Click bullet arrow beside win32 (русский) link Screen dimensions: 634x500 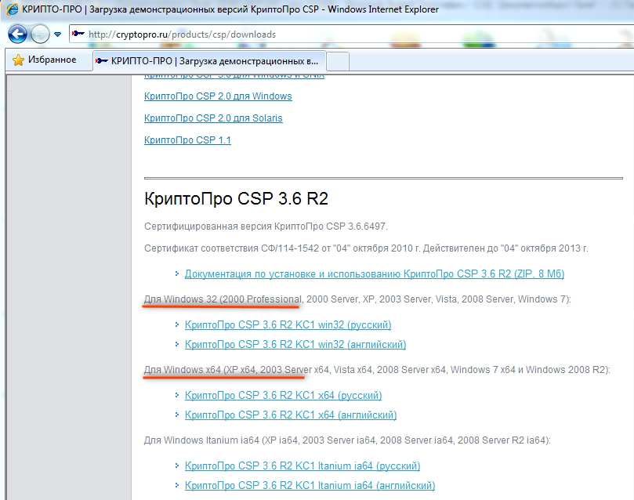click(176, 324)
